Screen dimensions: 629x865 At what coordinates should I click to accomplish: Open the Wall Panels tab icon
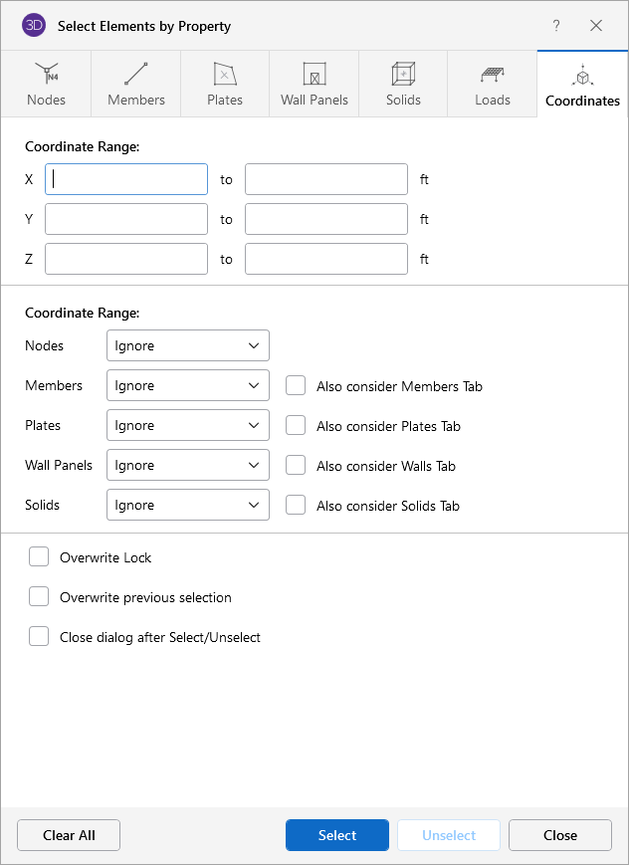[x=314, y=75]
